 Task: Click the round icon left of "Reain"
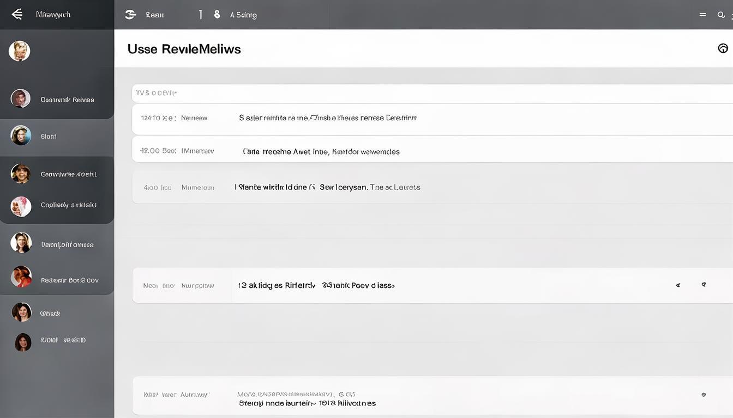[130, 15]
